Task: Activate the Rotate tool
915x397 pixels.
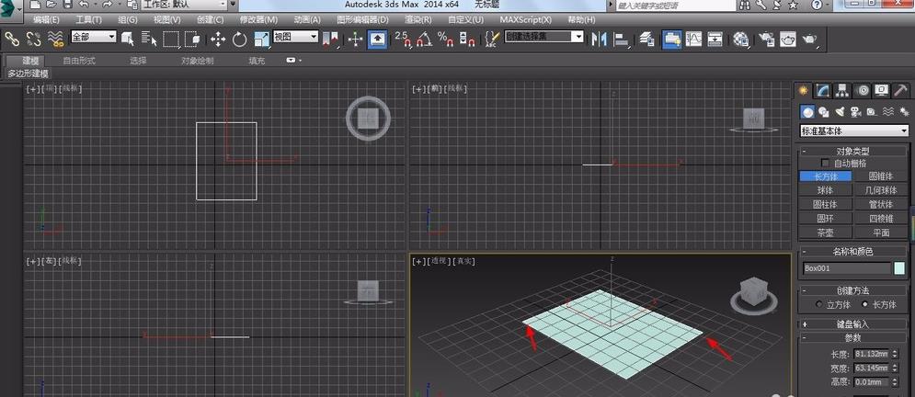Action: pyautogui.click(x=240, y=39)
